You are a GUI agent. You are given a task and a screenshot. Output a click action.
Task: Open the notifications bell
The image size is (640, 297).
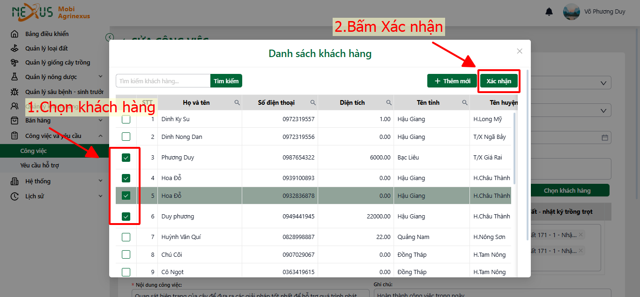coord(549,12)
